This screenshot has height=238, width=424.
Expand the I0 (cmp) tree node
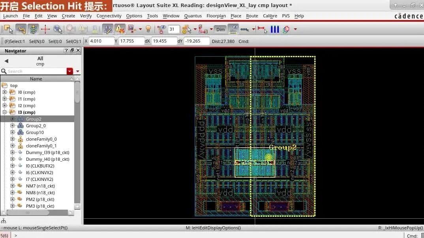pos(5,92)
